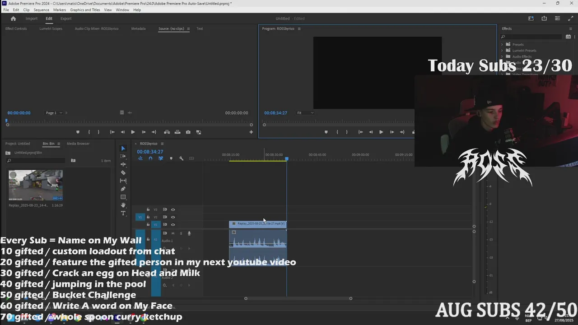Click Export Frame camera icon in Source monitor

point(188,132)
